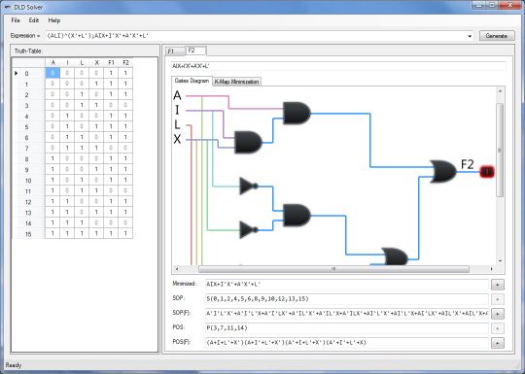Screen dimensions: 525x374
Task: Click the plus button next to SOP(F)
Action: [x=498, y=314]
